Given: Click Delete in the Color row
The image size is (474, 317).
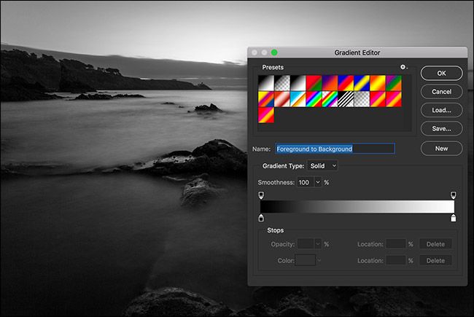Looking at the screenshot, I should click(435, 260).
